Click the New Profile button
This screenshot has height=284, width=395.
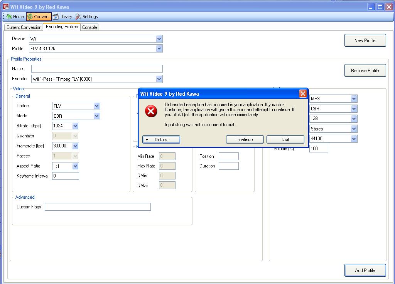click(365, 40)
